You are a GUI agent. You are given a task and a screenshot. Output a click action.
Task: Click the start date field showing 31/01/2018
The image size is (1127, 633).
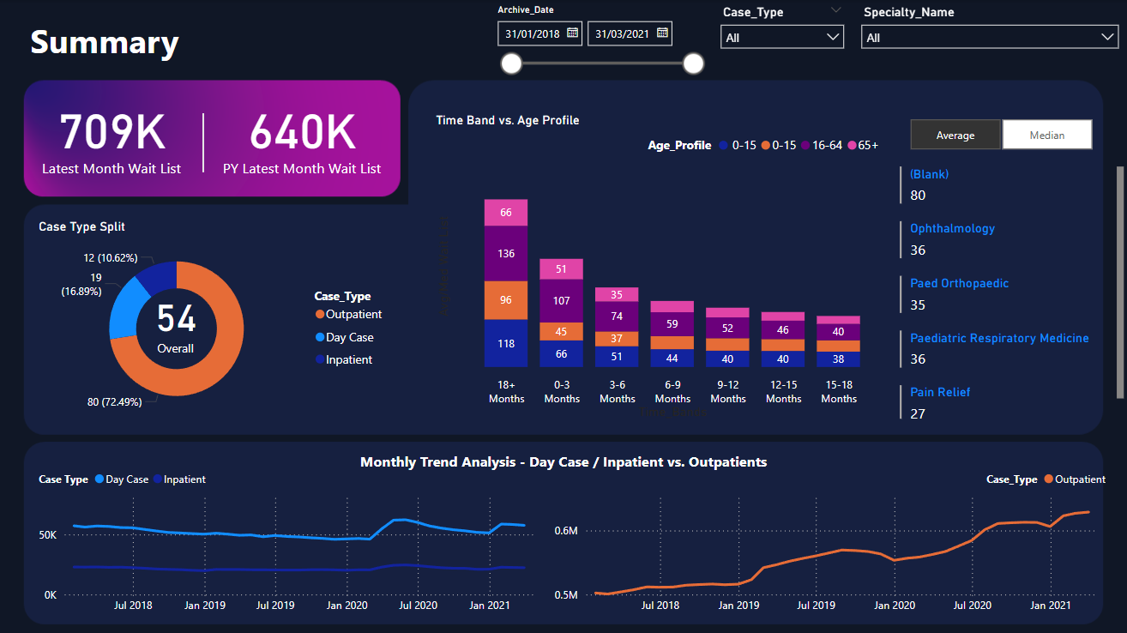tap(532, 33)
